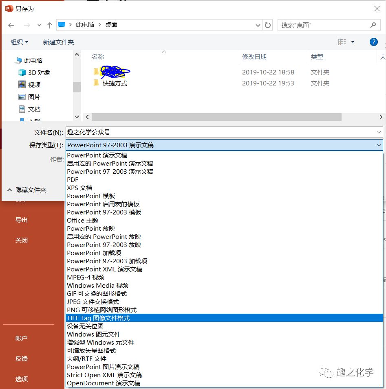The width and height of the screenshot is (386, 389).
Task: Choose Office 主题 format
Action: pyautogui.click(x=225, y=220)
